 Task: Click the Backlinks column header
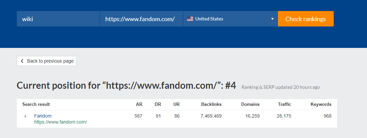tap(211, 105)
